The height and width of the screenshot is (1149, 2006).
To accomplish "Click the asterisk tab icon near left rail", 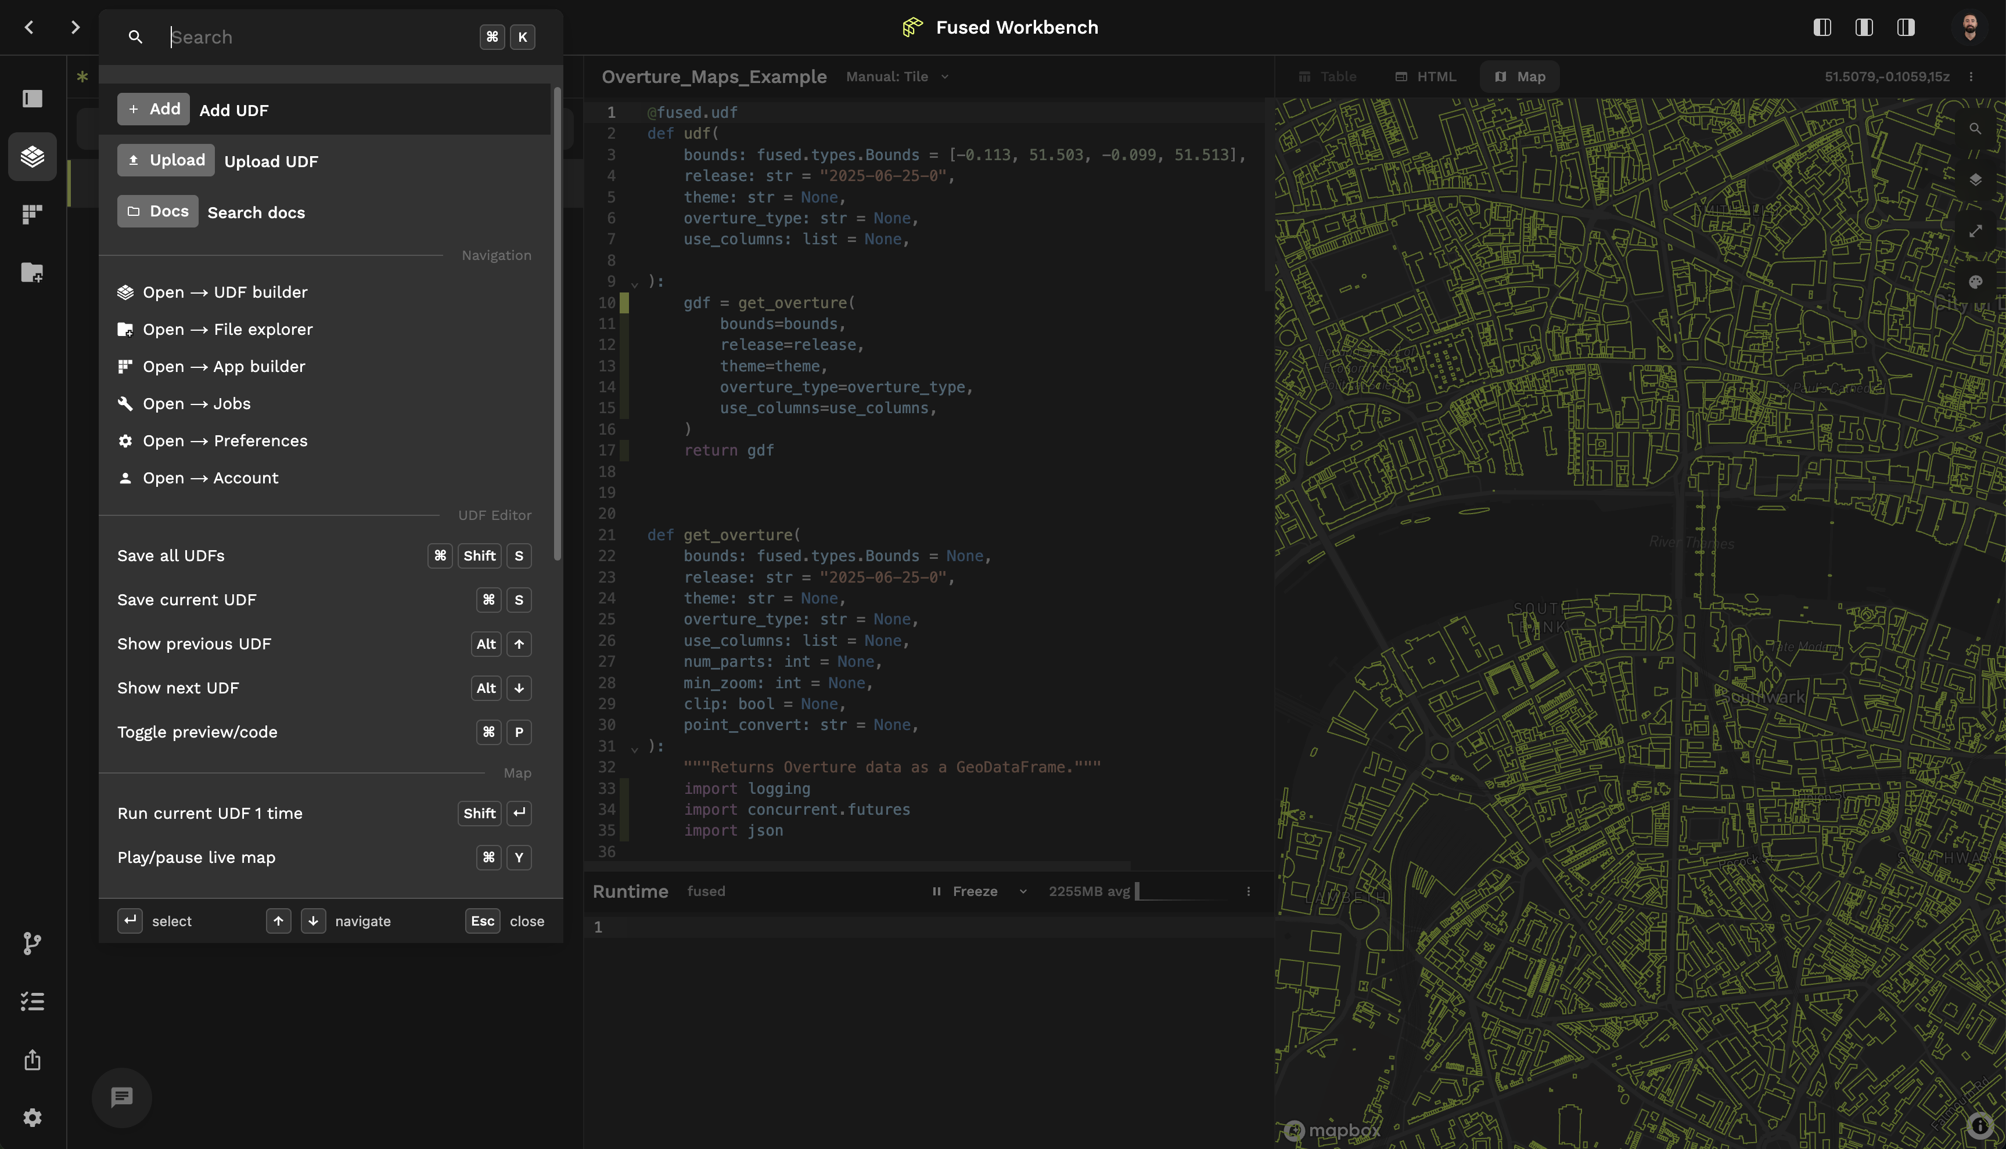I will point(82,77).
